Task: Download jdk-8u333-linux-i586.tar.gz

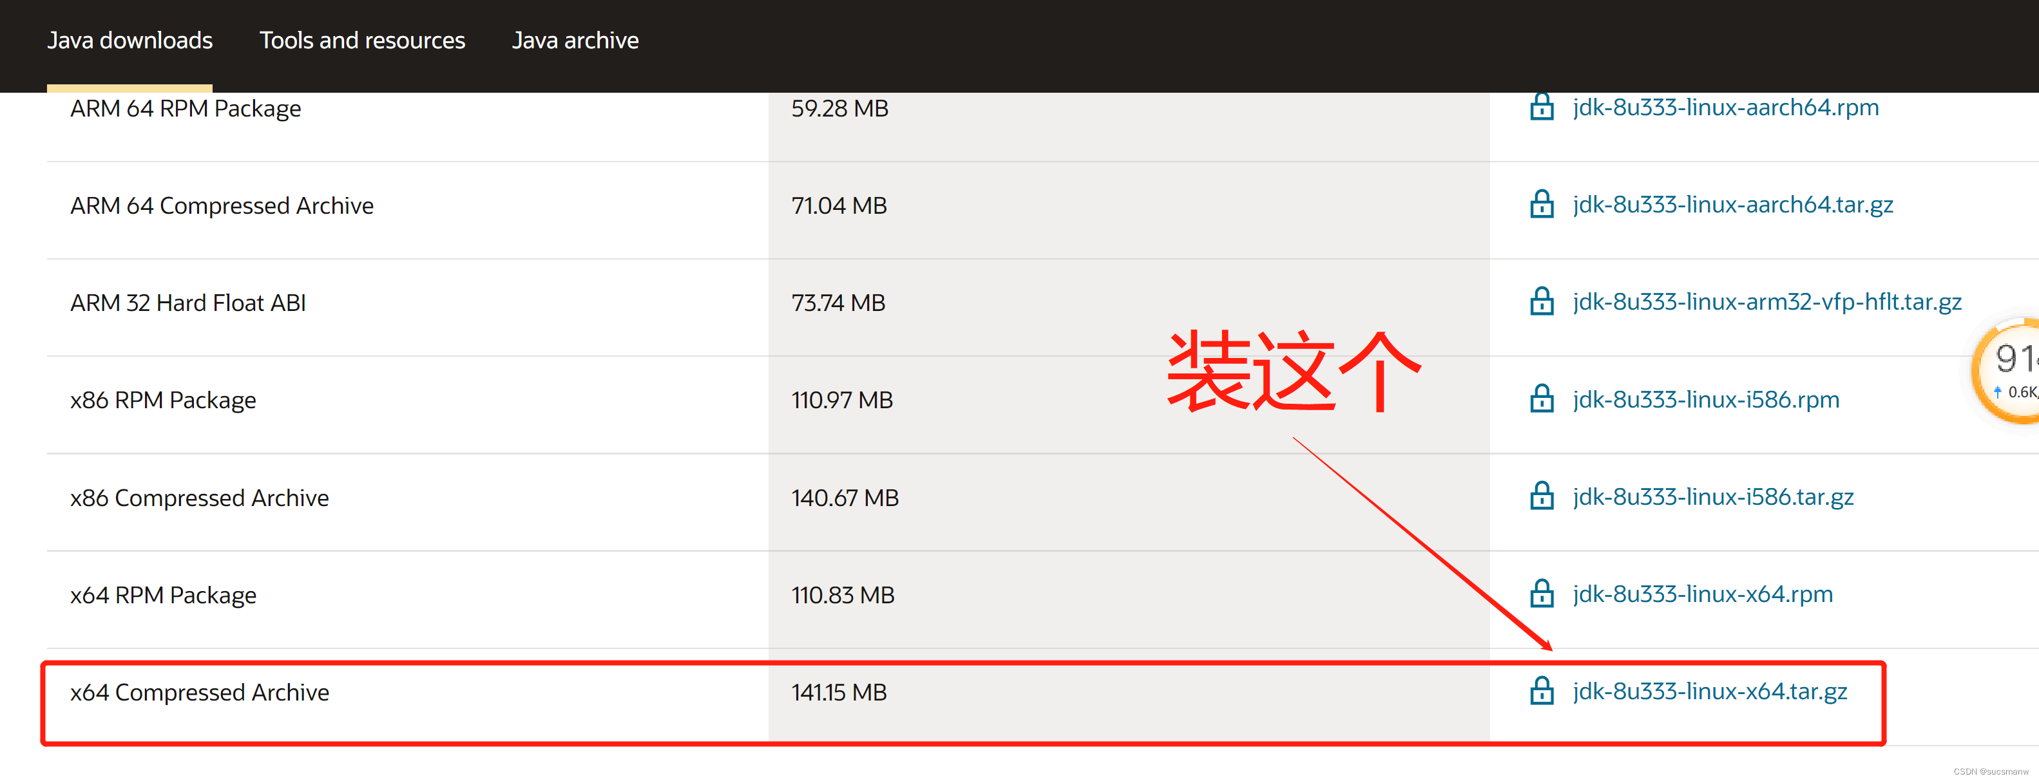Action: click(x=1713, y=496)
